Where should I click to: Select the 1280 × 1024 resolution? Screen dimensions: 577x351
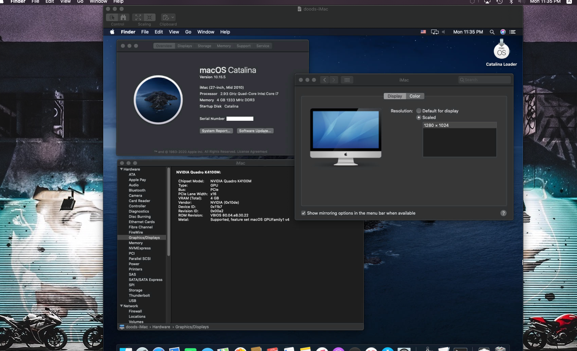coord(459,126)
